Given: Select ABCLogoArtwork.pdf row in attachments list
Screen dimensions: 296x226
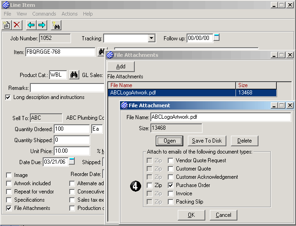Looking at the screenshot, I should click(x=172, y=92).
